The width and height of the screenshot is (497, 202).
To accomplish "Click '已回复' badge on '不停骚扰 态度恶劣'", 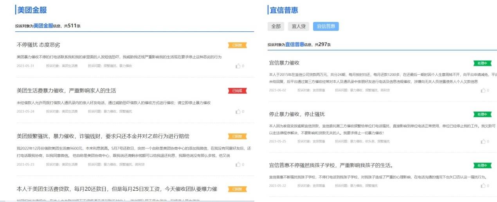I will (x=237, y=45).
